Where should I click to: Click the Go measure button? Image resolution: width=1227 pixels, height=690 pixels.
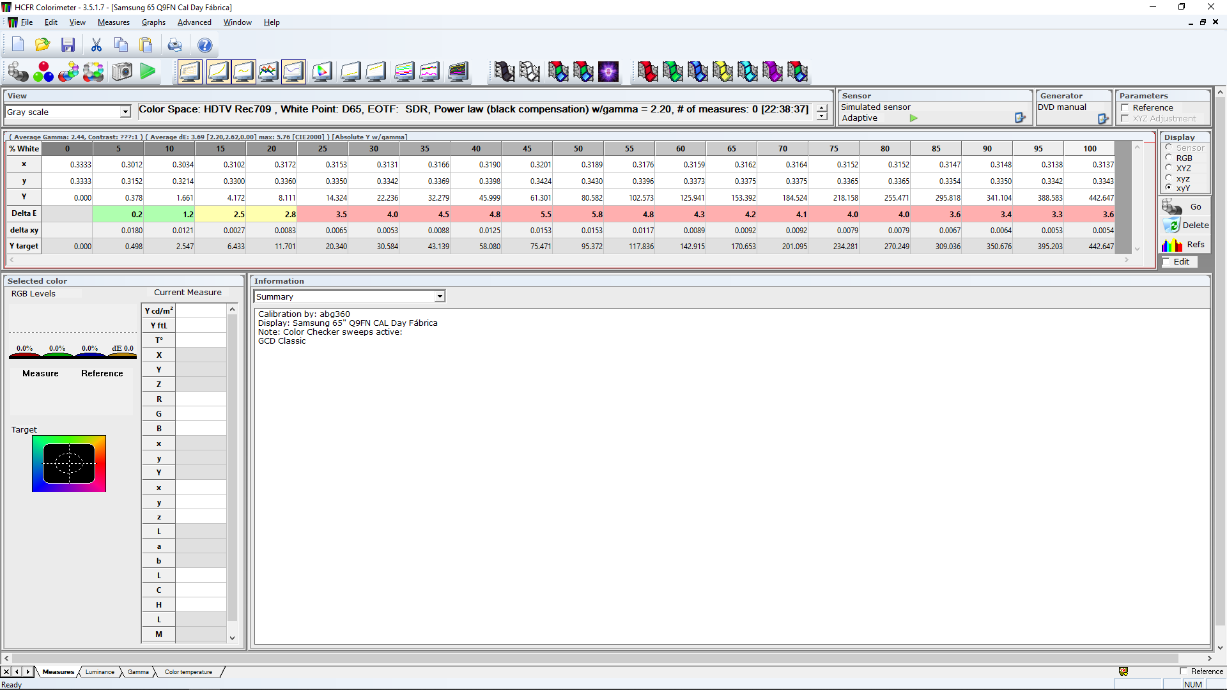[x=1185, y=207]
